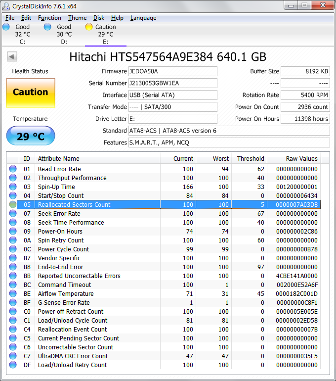336x381 pixels.
Task: Click the status orb beside Reallocated Sectors Count
Action: [13, 205]
